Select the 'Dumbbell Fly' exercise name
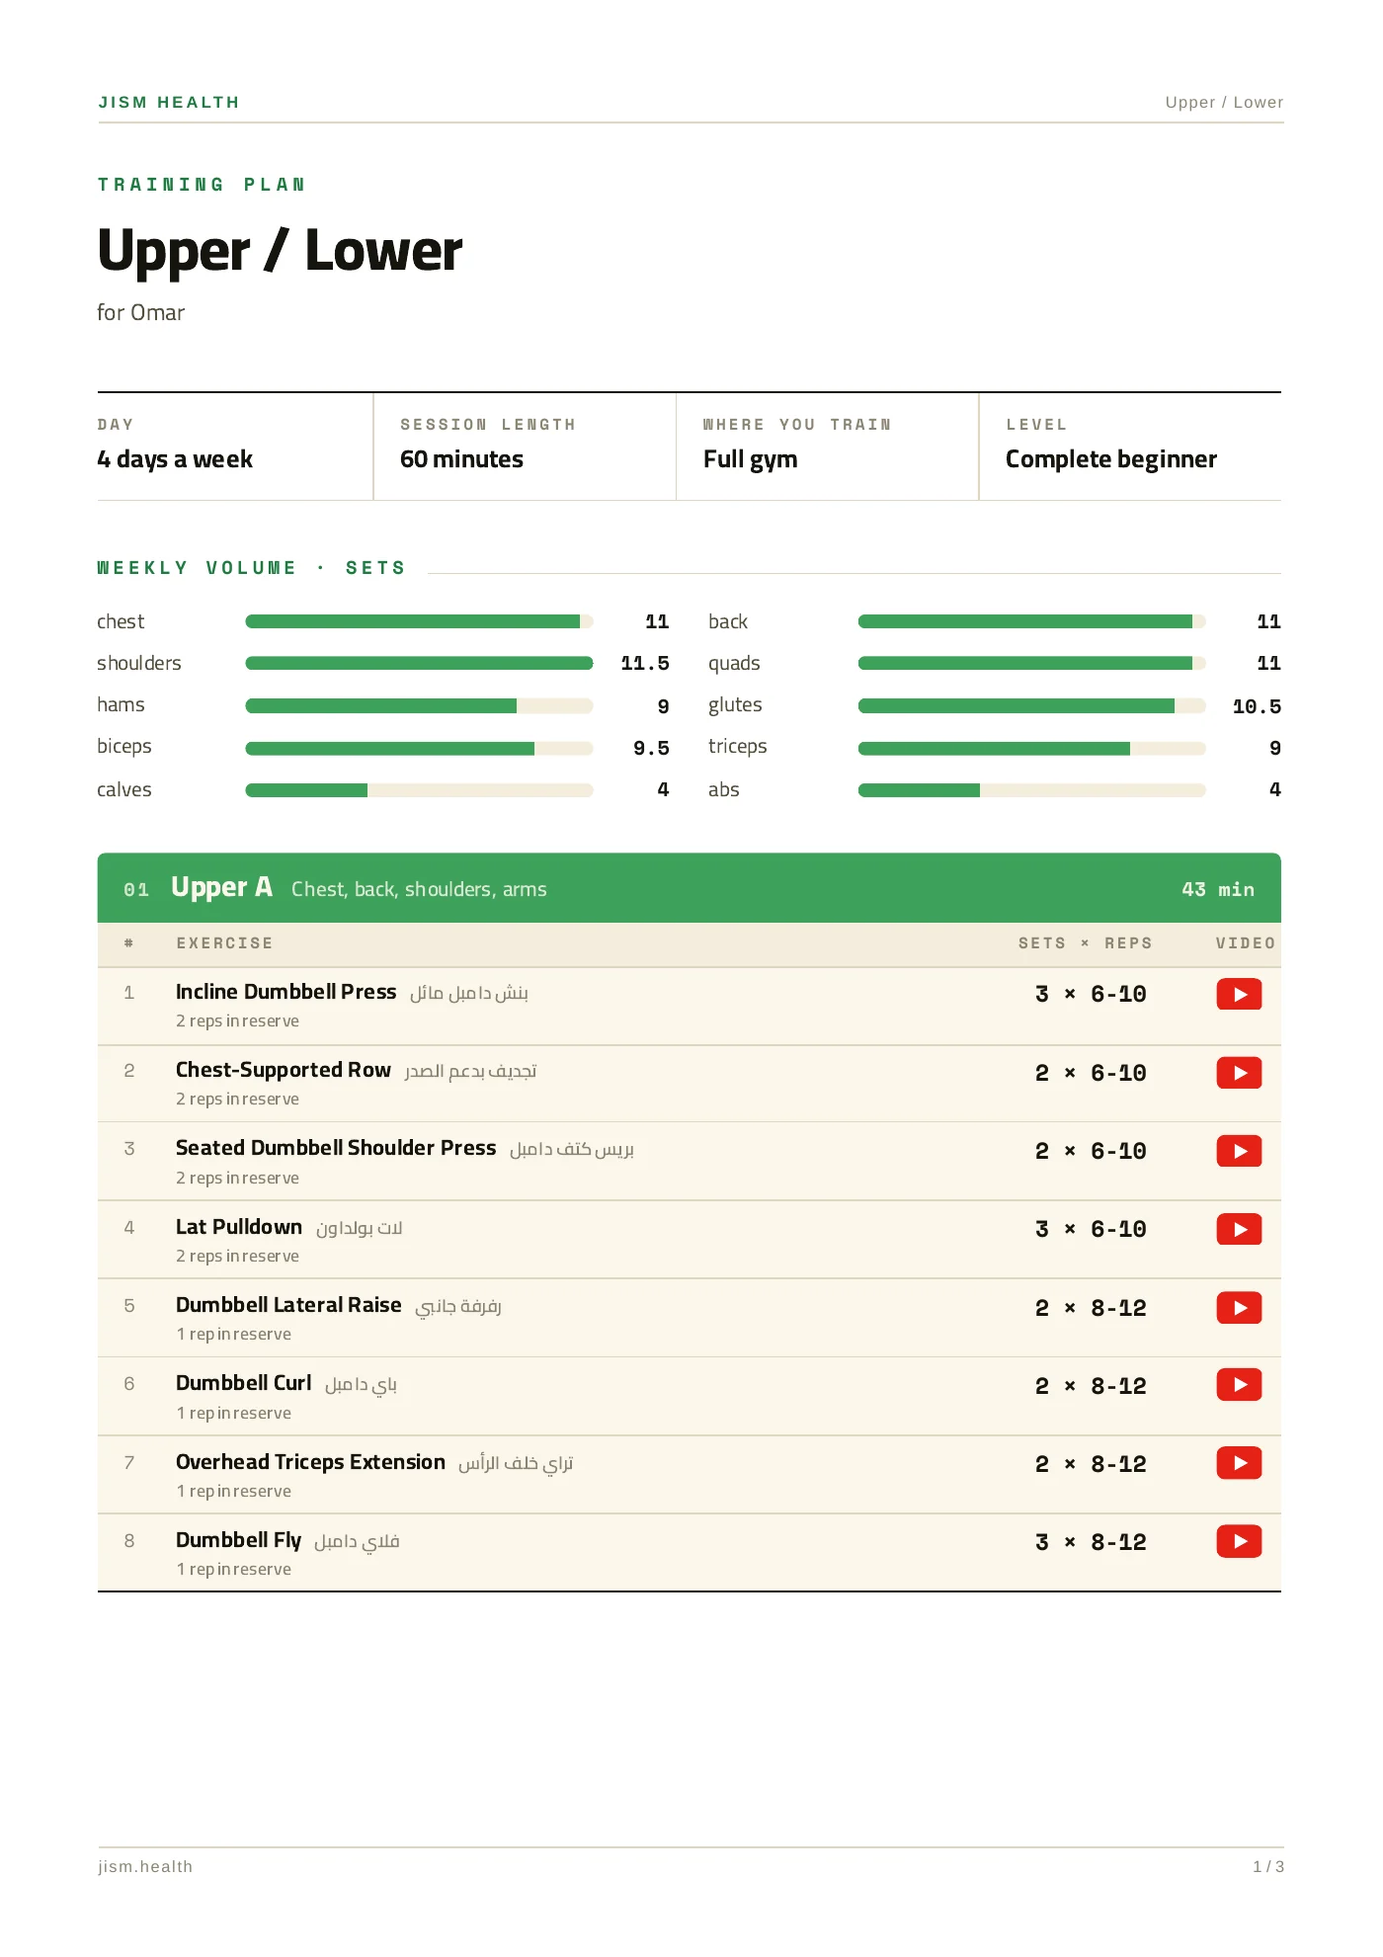This screenshot has width=1383, height=1957. 238,1540
